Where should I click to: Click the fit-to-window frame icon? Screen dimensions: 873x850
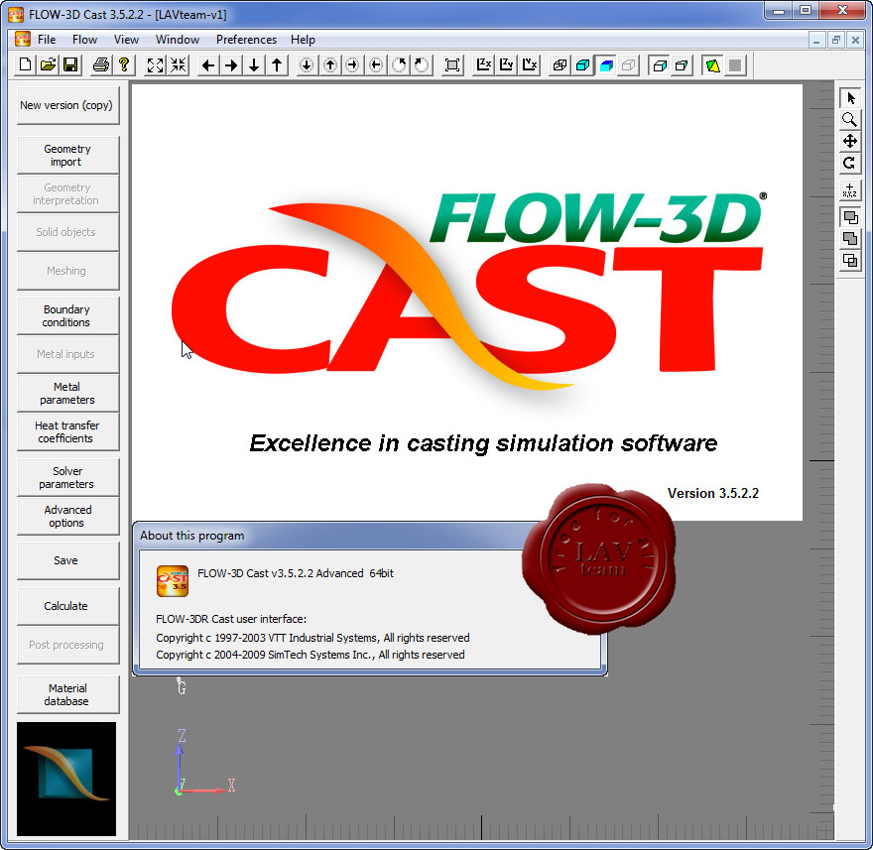[452, 65]
